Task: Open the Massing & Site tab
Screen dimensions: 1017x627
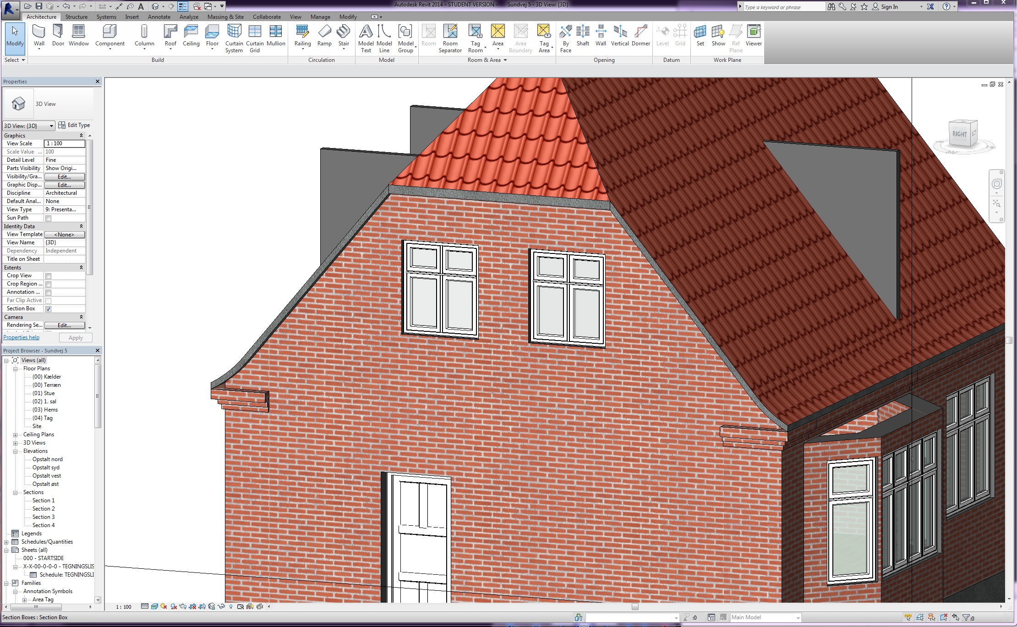Action: point(225,17)
